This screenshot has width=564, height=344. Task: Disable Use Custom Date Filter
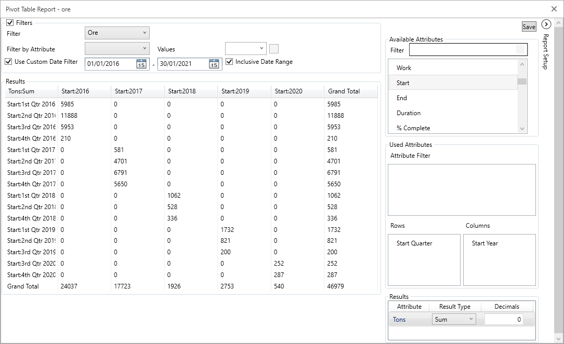8,61
